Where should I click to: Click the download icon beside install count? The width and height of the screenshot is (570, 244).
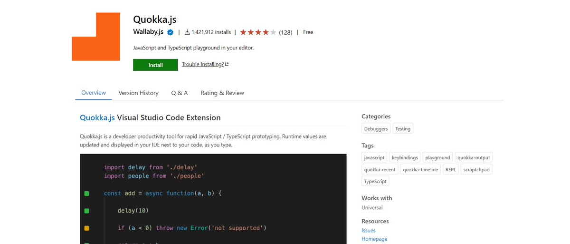pyautogui.click(x=187, y=32)
